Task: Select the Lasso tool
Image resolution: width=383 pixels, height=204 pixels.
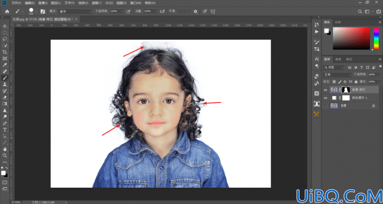Action: tap(5, 39)
